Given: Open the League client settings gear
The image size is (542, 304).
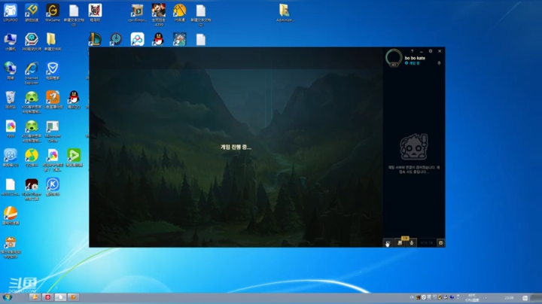Looking at the screenshot, I should tap(431, 51).
